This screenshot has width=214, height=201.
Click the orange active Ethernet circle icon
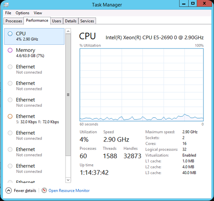(x=10, y=116)
